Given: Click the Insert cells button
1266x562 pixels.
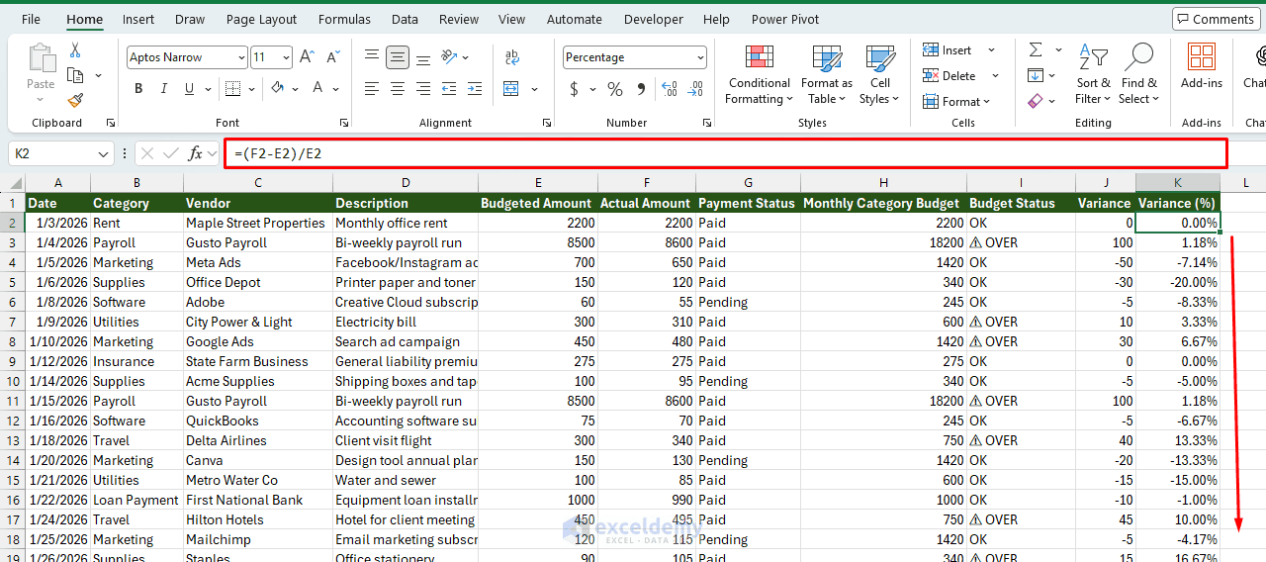Looking at the screenshot, I should [948, 50].
